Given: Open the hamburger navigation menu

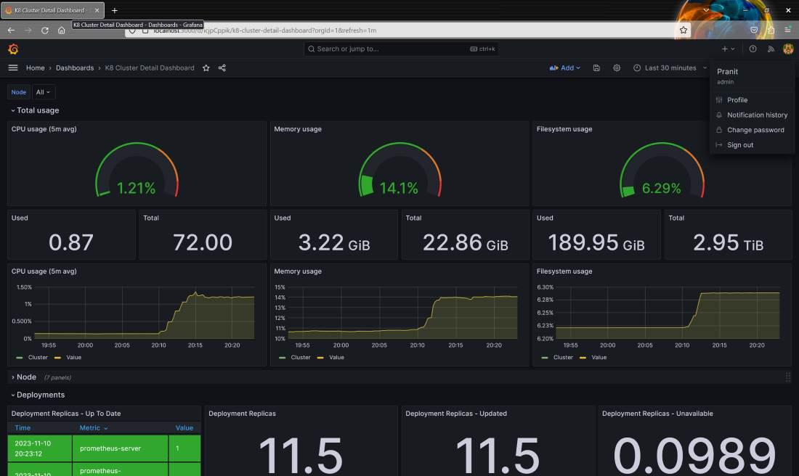Looking at the screenshot, I should click(13, 67).
